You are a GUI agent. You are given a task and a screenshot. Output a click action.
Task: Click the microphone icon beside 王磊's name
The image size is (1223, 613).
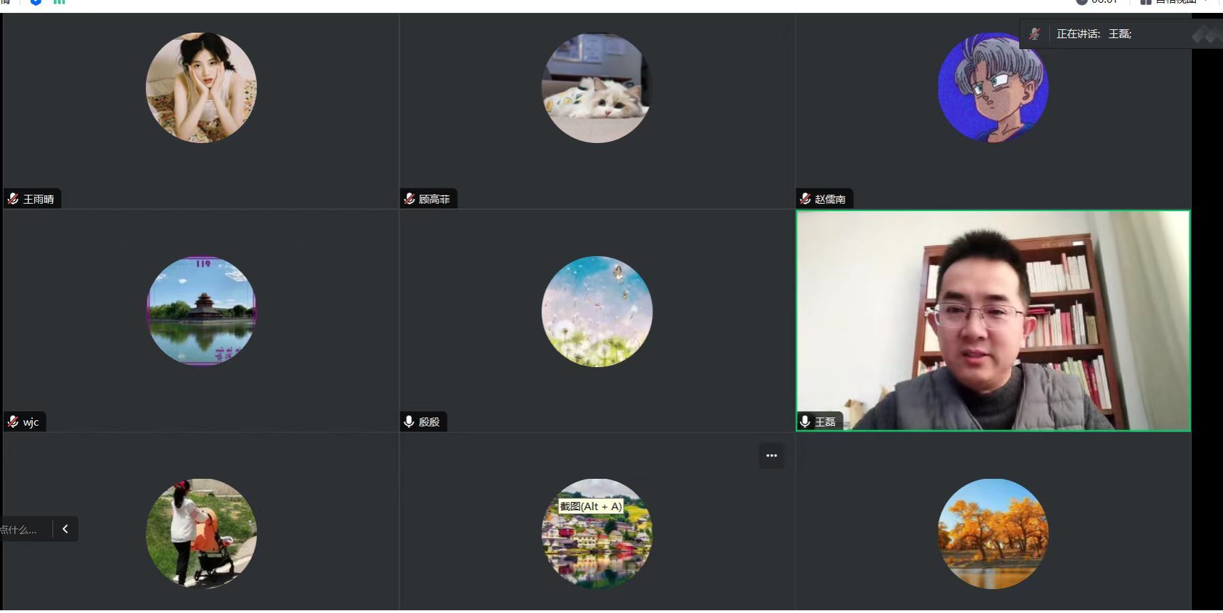(x=805, y=422)
